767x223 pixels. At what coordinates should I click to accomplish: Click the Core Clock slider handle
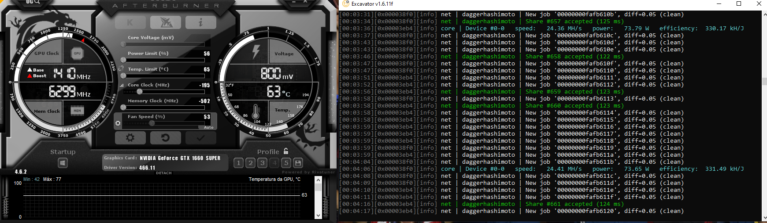pyautogui.click(x=140, y=92)
